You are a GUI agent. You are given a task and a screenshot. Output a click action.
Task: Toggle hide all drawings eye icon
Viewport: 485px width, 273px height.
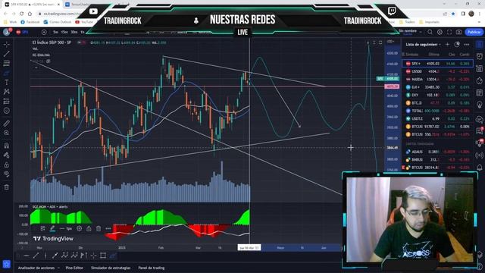[x=7, y=174]
